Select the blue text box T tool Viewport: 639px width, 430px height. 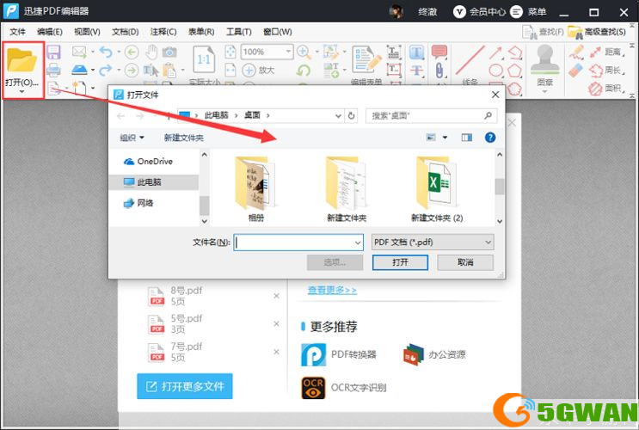416,52
